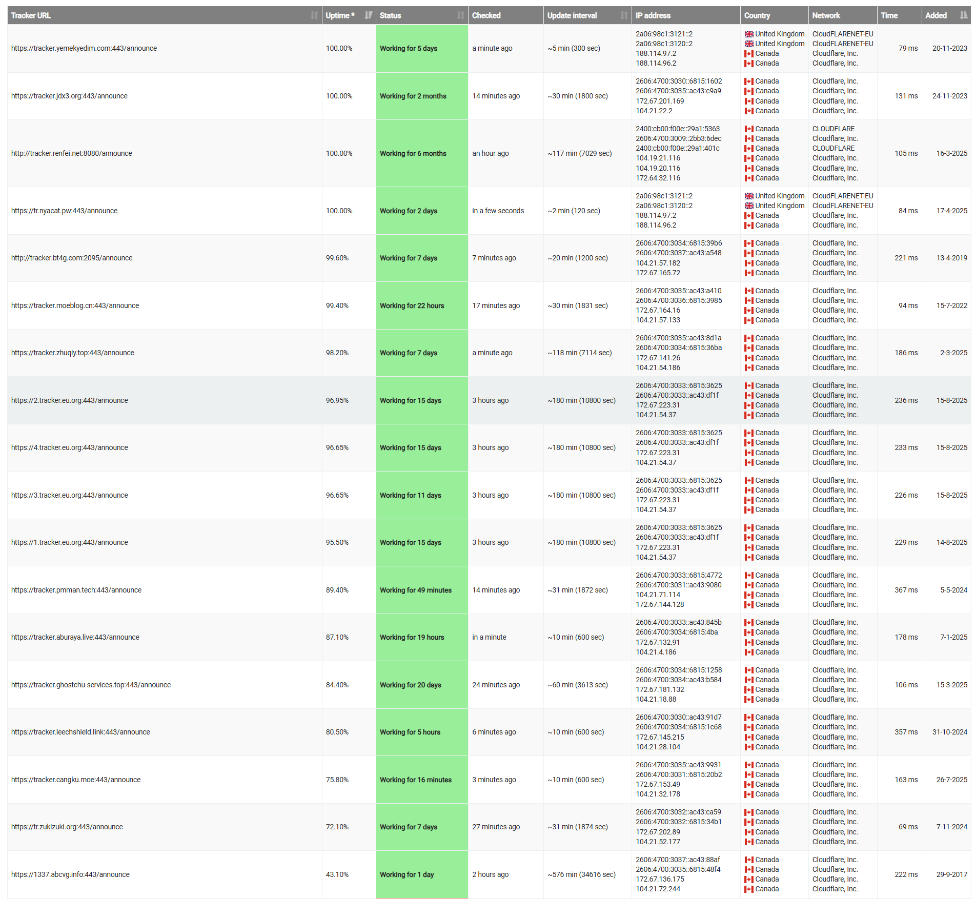Click the tracker.jdx3.org announce URL
Viewport: 975px width, 899px height.
click(x=69, y=96)
